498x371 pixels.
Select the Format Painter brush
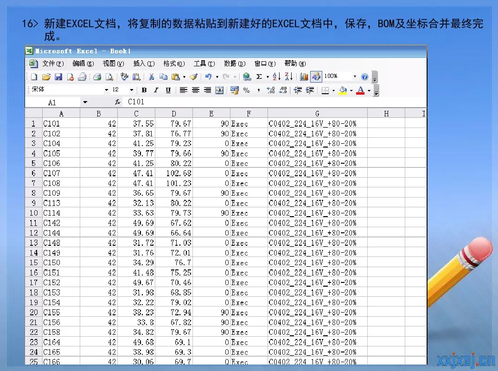tap(193, 77)
